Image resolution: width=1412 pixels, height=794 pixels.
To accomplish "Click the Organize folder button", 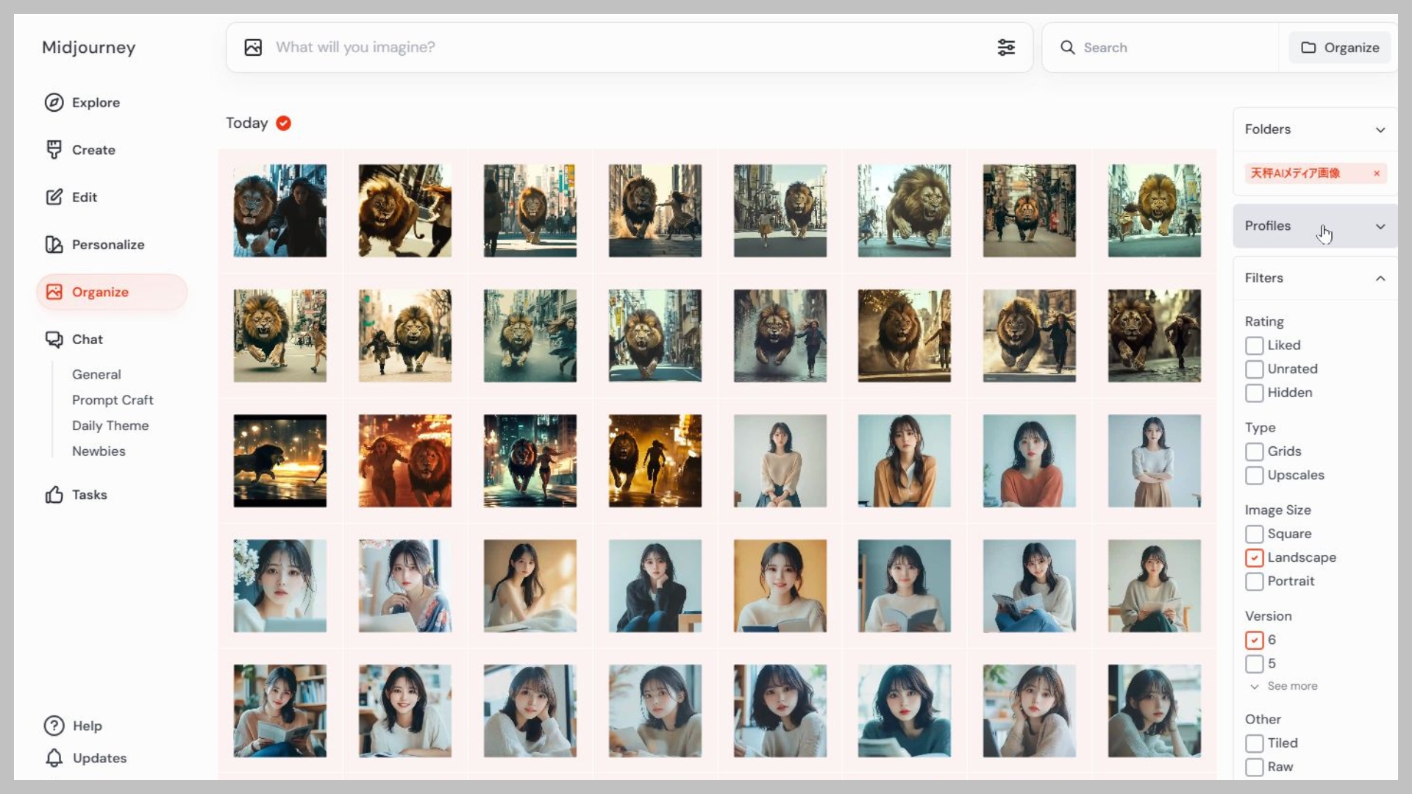I will (x=1339, y=47).
